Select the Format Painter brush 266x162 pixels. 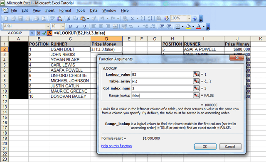point(94,18)
